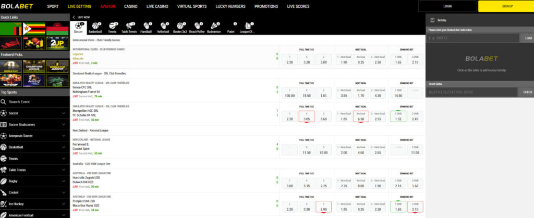534x218 pixels.
Task: Open the World Cup Jackpot featured pick
Action: [57, 66]
